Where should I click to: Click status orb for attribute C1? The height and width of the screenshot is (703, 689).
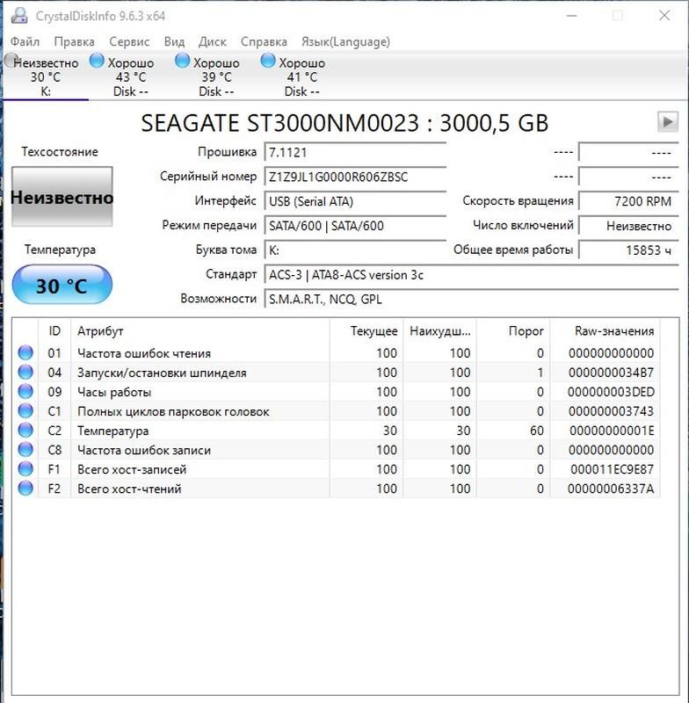tap(25, 410)
